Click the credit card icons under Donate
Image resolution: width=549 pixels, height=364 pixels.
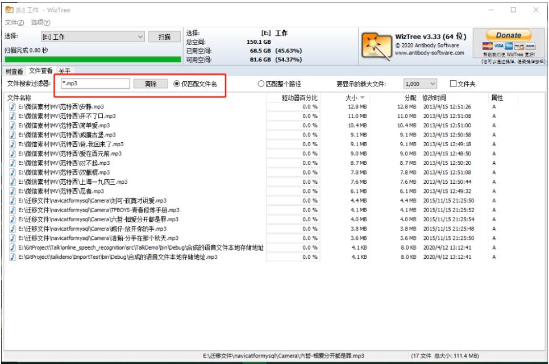[509, 46]
